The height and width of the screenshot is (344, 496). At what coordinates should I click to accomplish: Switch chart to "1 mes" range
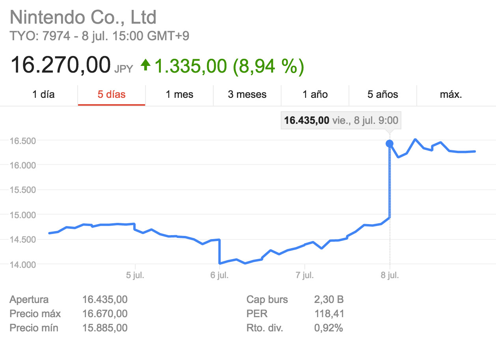[x=179, y=95]
